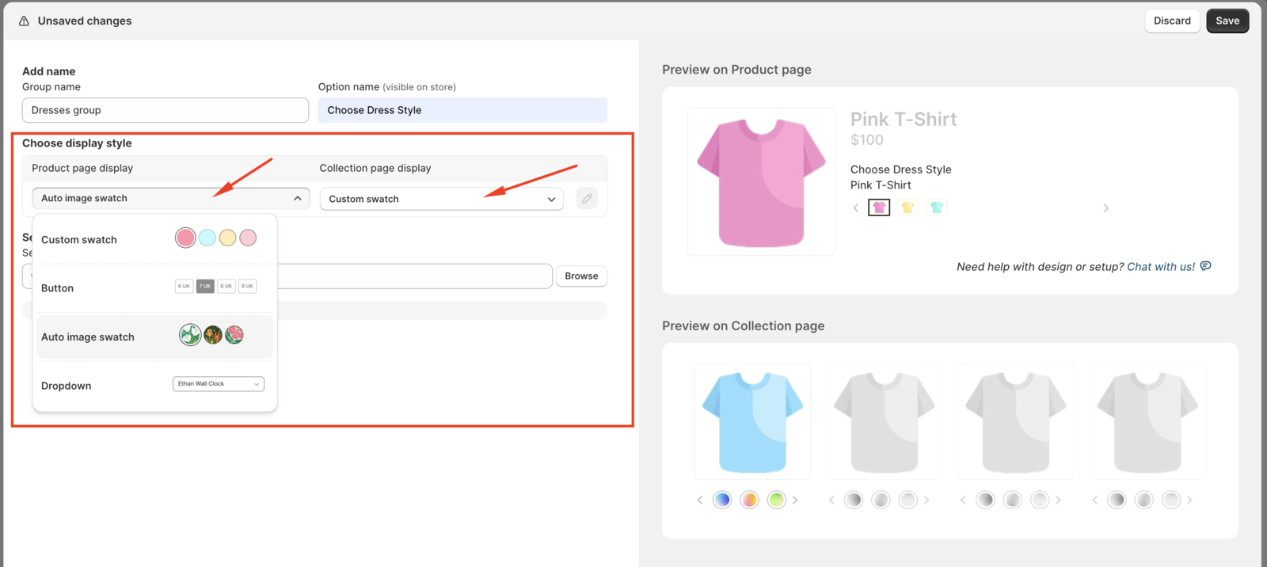Click previous arrow under third grey t-shirt card
The image size is (1267, 567).
963,500
